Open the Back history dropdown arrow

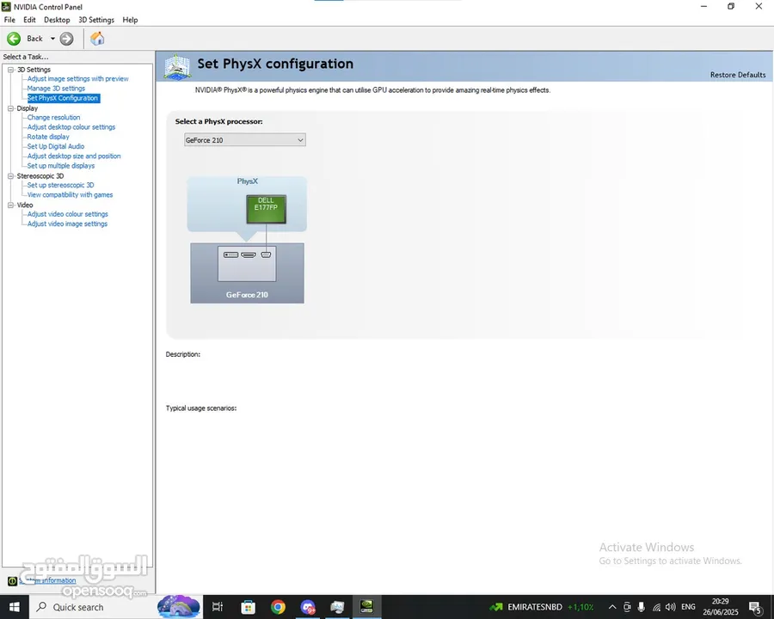coord(52,39)
